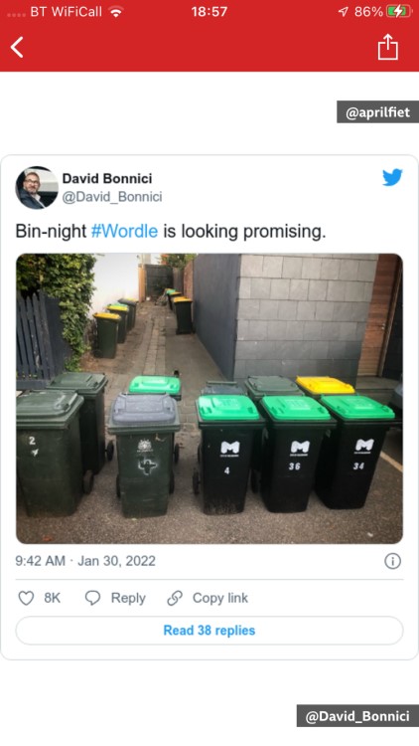The image size is (419, 746).
Task: Open David Bonnici's profile picture
Action: [37, 188]
